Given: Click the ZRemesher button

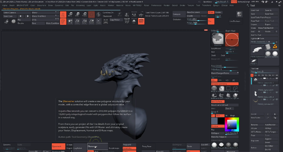Looking at the screenshot, I should point(97,146).
